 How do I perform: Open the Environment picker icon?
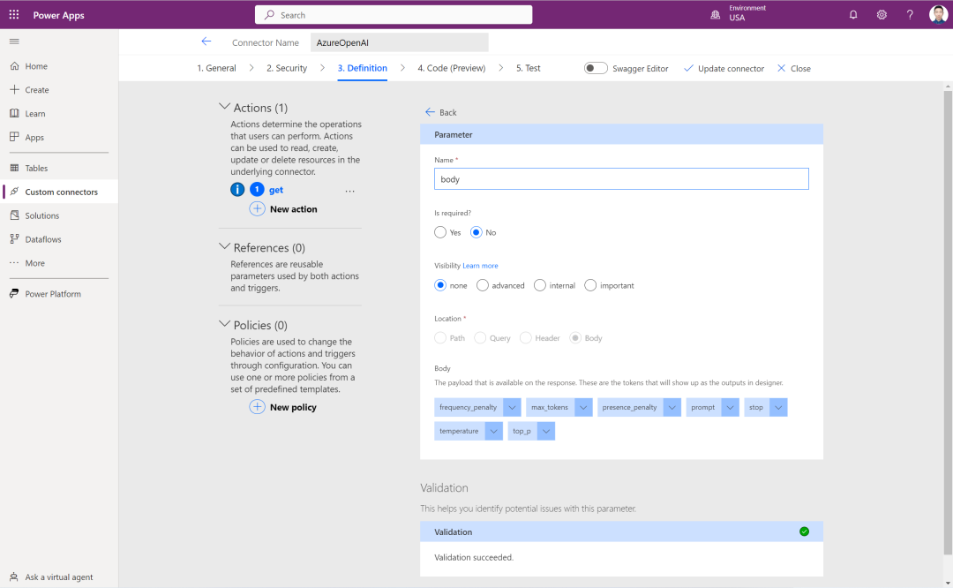coord(716,15)
